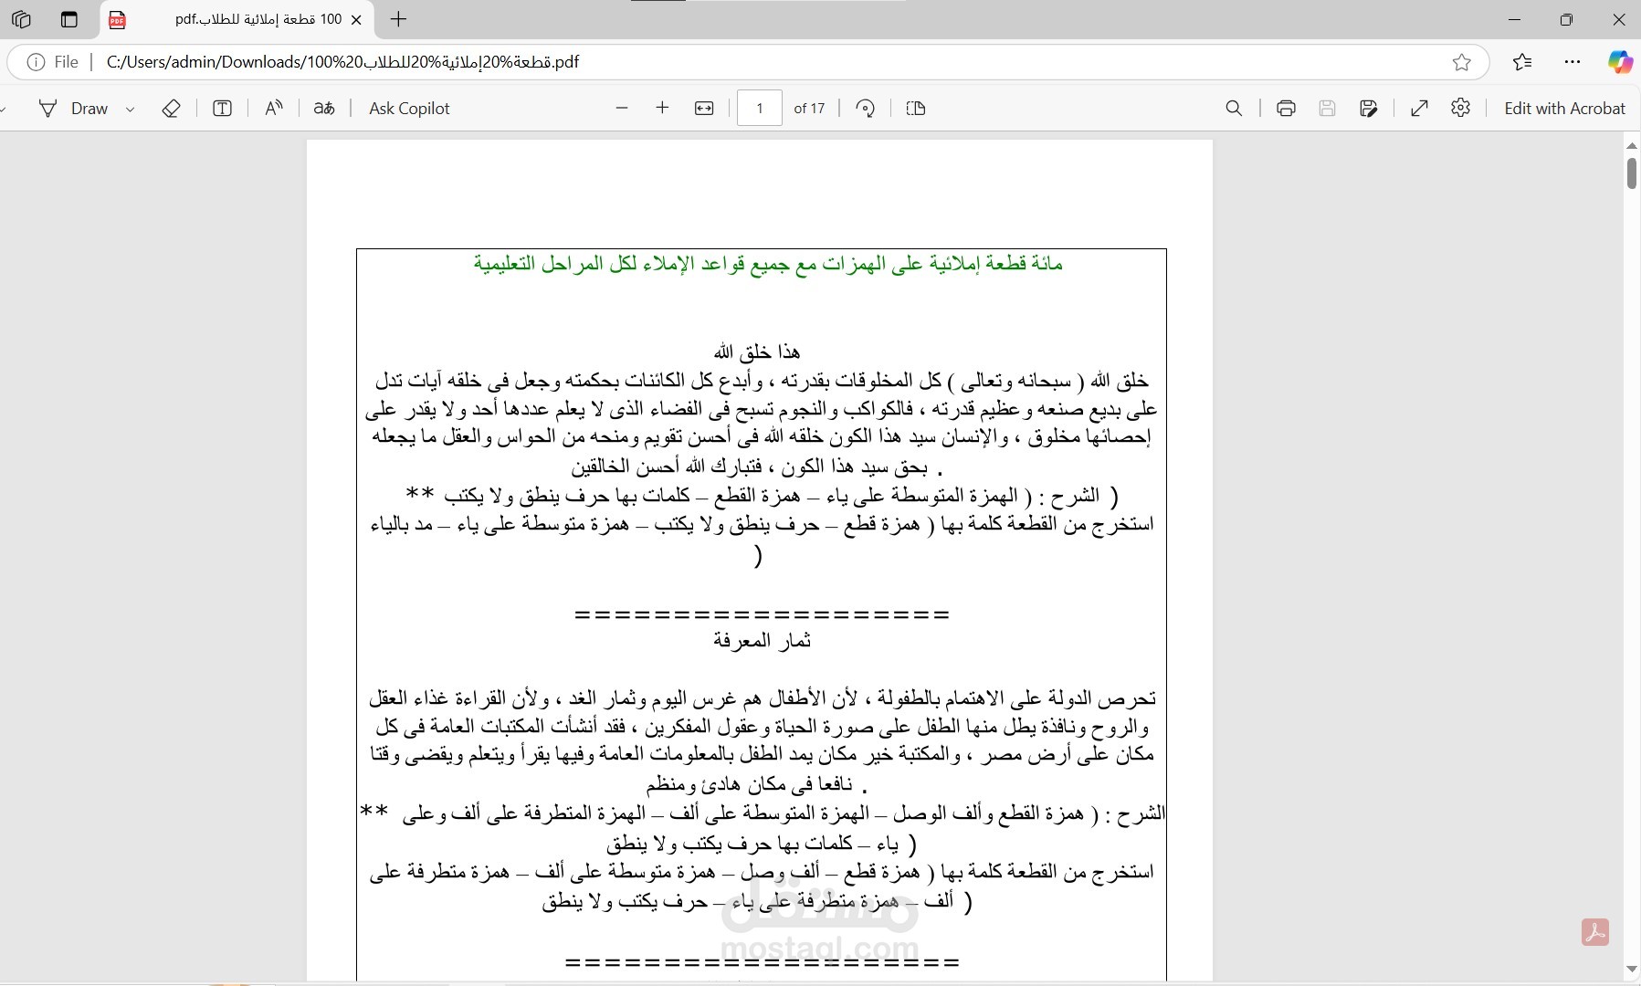Open PDF viewer settings gear
The image size is (1641, 986).
click(x=1460, y=109)
